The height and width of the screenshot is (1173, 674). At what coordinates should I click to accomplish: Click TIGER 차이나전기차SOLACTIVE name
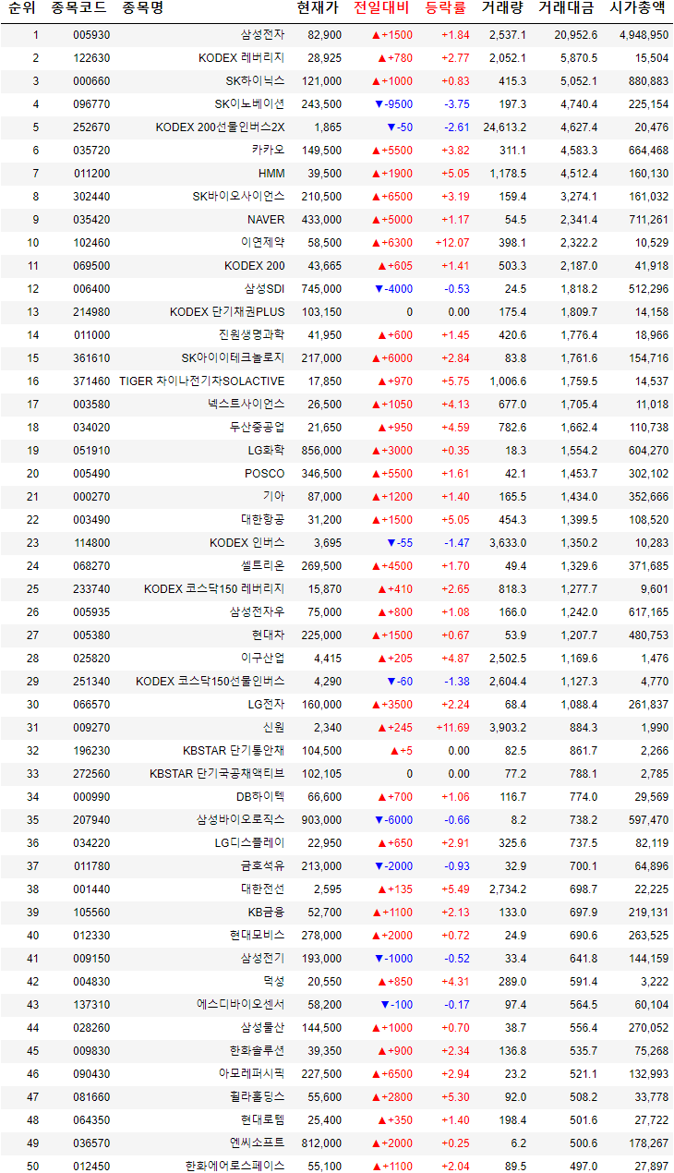tap(201, 381)
